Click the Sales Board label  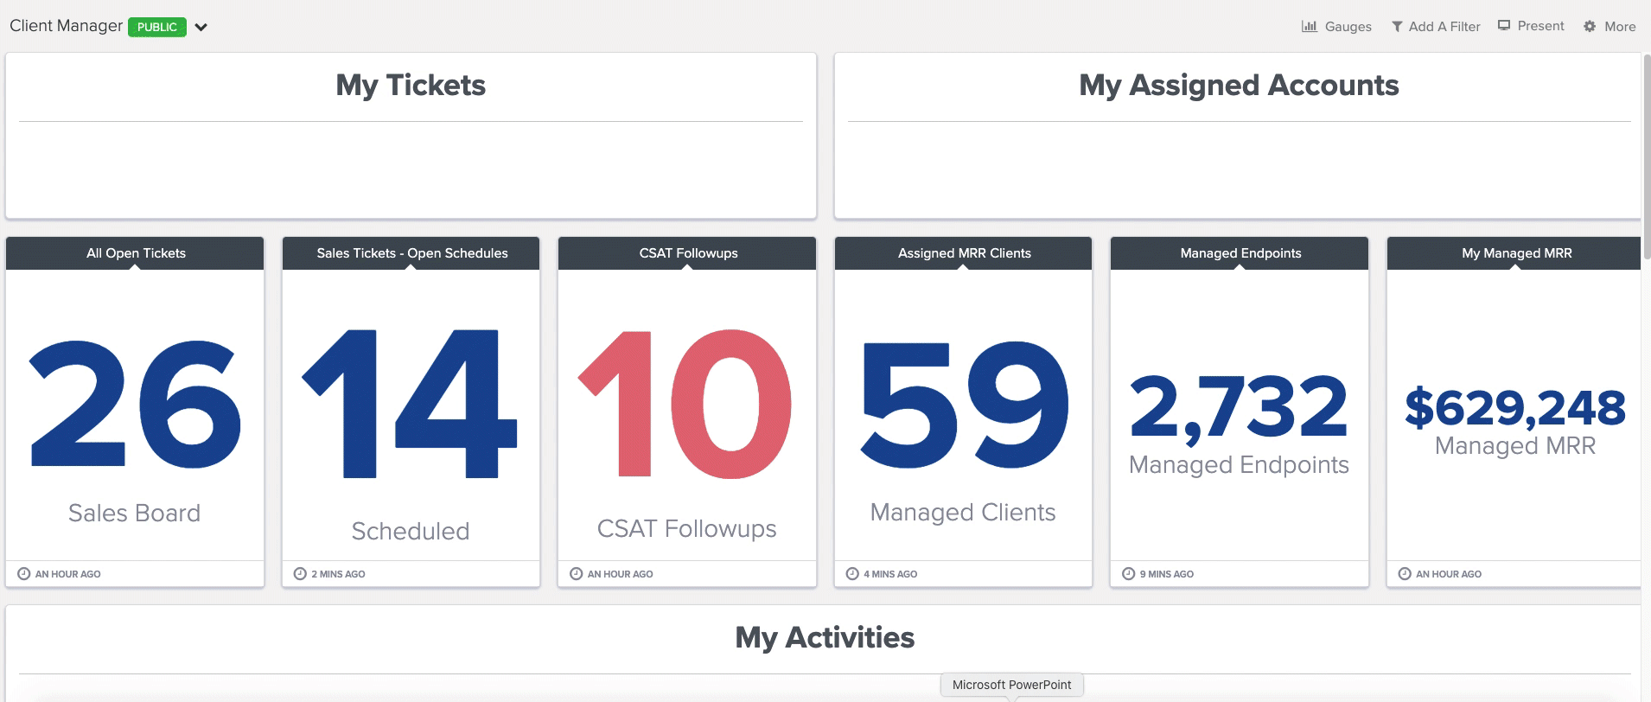click(134, 513)
